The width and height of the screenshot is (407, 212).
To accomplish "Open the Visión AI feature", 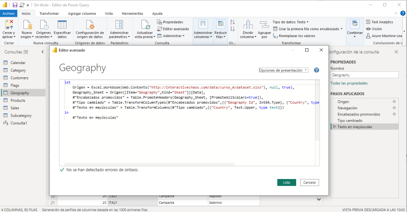I will pyautogui.click(x=374, y=29).
